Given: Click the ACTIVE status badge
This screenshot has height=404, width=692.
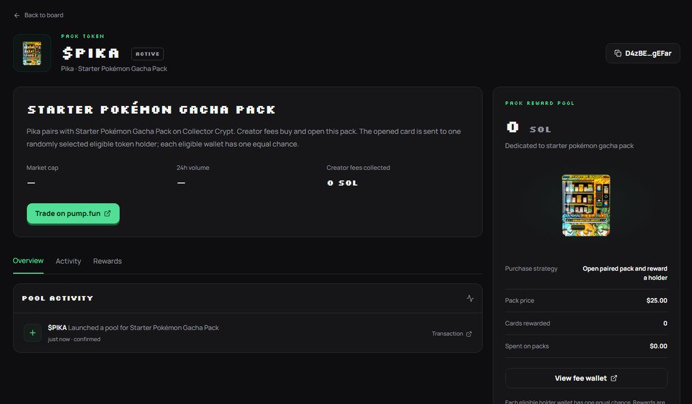Looking at the screenshot, I should point(148,54).
